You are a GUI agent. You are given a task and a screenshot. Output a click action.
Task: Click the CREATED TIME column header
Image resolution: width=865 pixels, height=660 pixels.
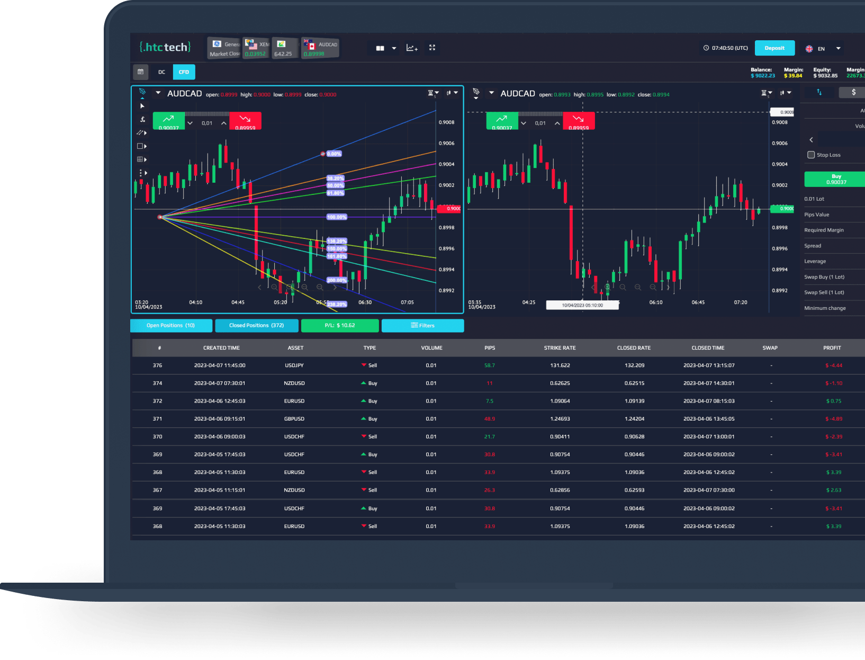(x=221, y=348)
